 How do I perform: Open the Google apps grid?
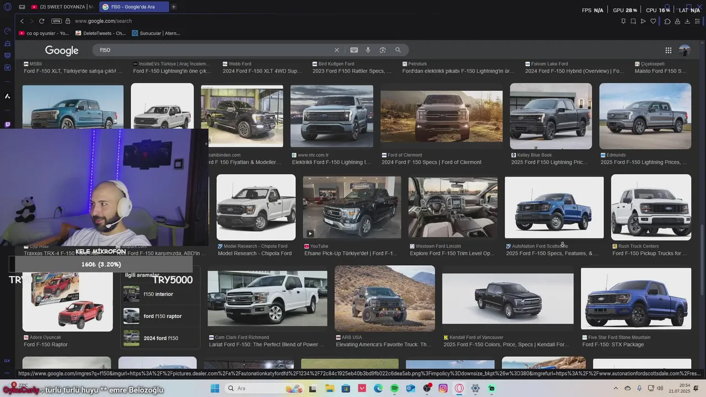[x=668, y=50]
